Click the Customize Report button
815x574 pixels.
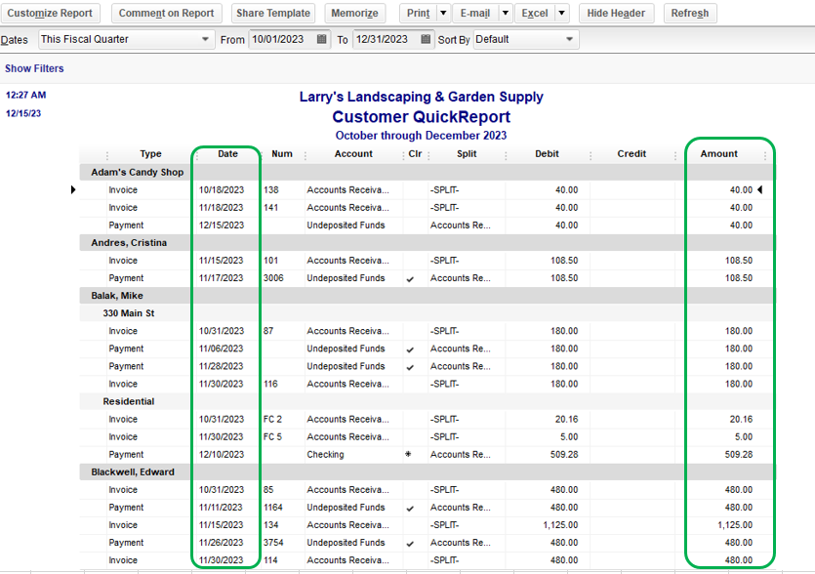[x=50, y=13]
